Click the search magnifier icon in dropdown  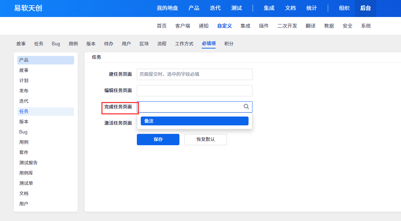point(246,107)
